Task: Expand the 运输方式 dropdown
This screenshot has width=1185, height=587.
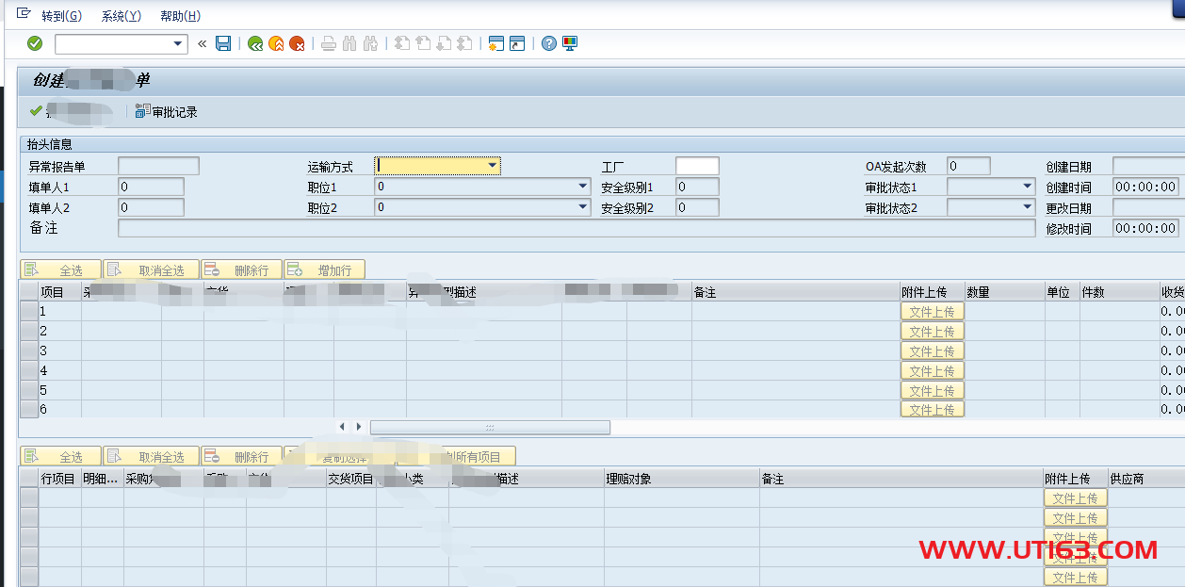Action: point(492,166)
